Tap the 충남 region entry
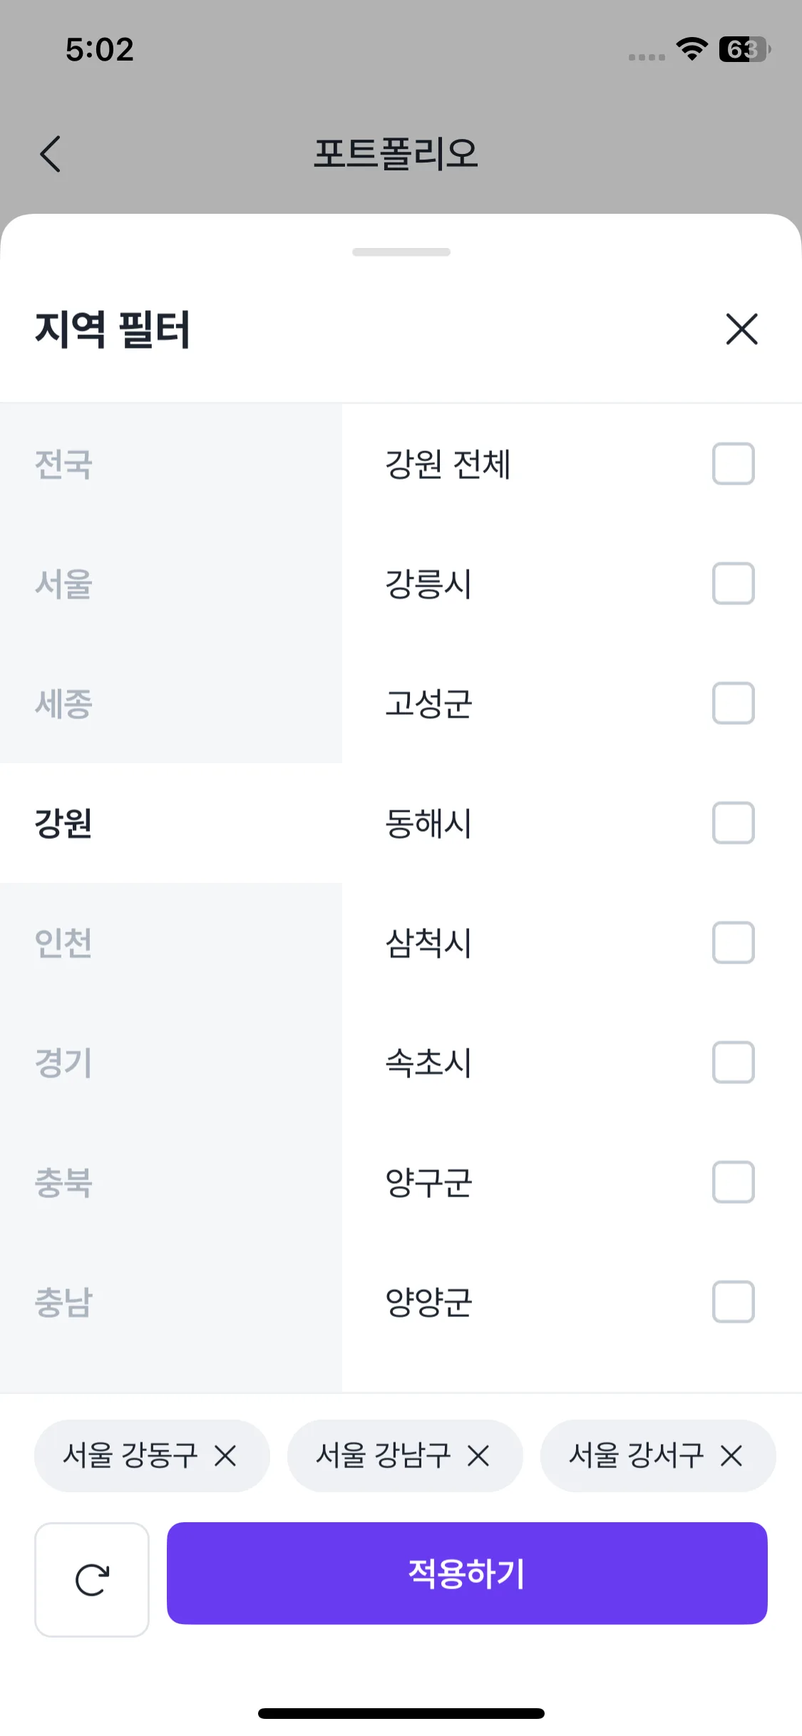The height and width of the screenshot is (1736, 802). tap(64, 1303)
